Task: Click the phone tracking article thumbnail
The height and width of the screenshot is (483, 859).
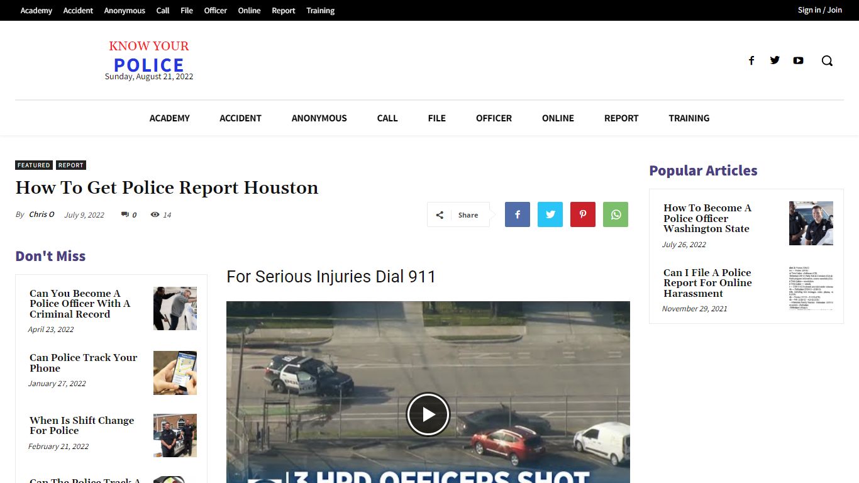Action: pos(175,373)
